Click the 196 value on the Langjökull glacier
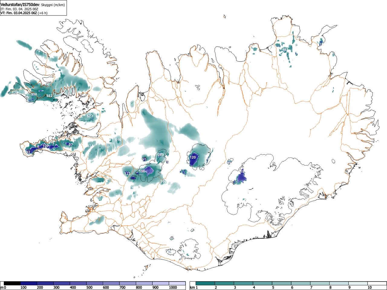 point(142,171)
